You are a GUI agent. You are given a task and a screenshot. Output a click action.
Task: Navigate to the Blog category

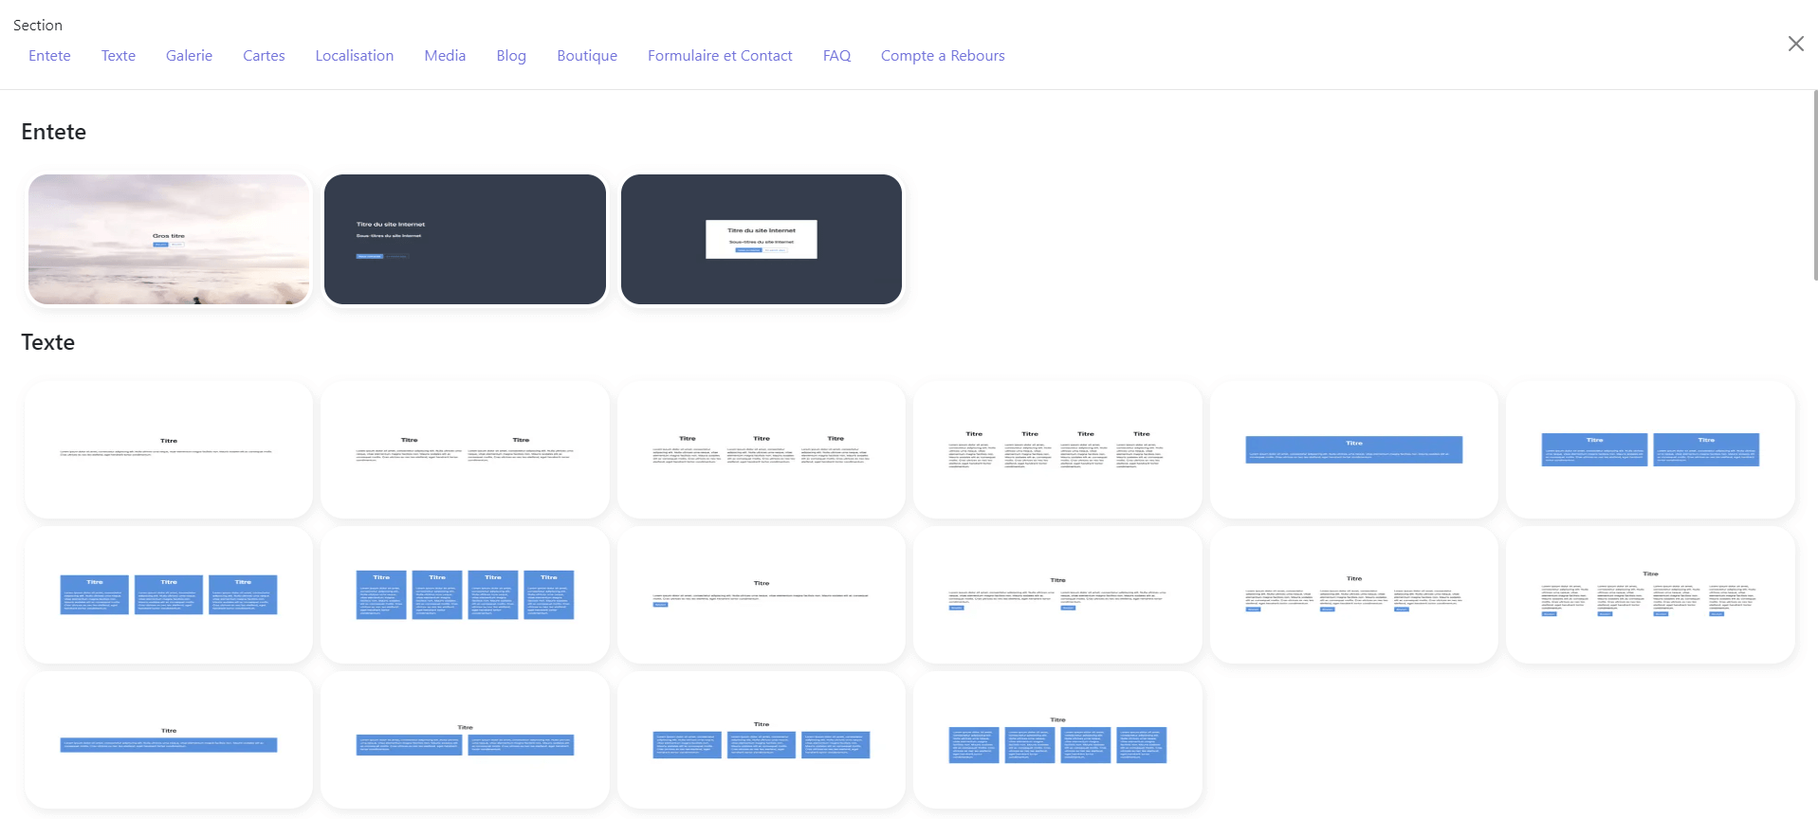click(511, 56)
